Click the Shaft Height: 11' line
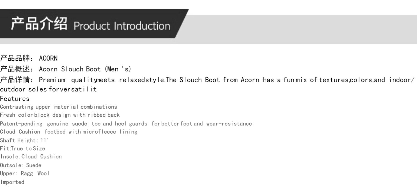The height and width of the screenshot is (196, 417). click(24, 140)
